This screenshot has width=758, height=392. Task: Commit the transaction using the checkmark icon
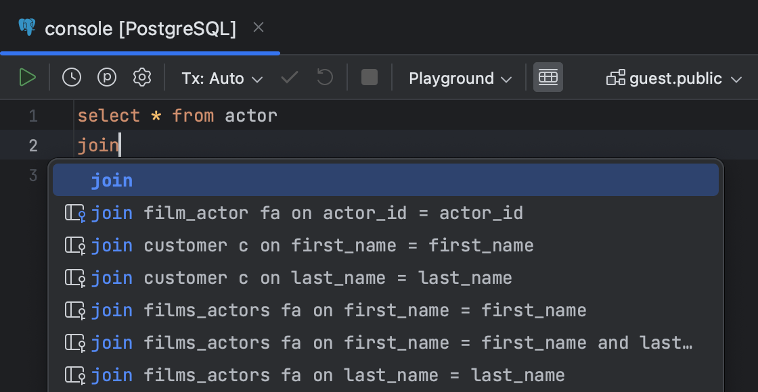288,77
